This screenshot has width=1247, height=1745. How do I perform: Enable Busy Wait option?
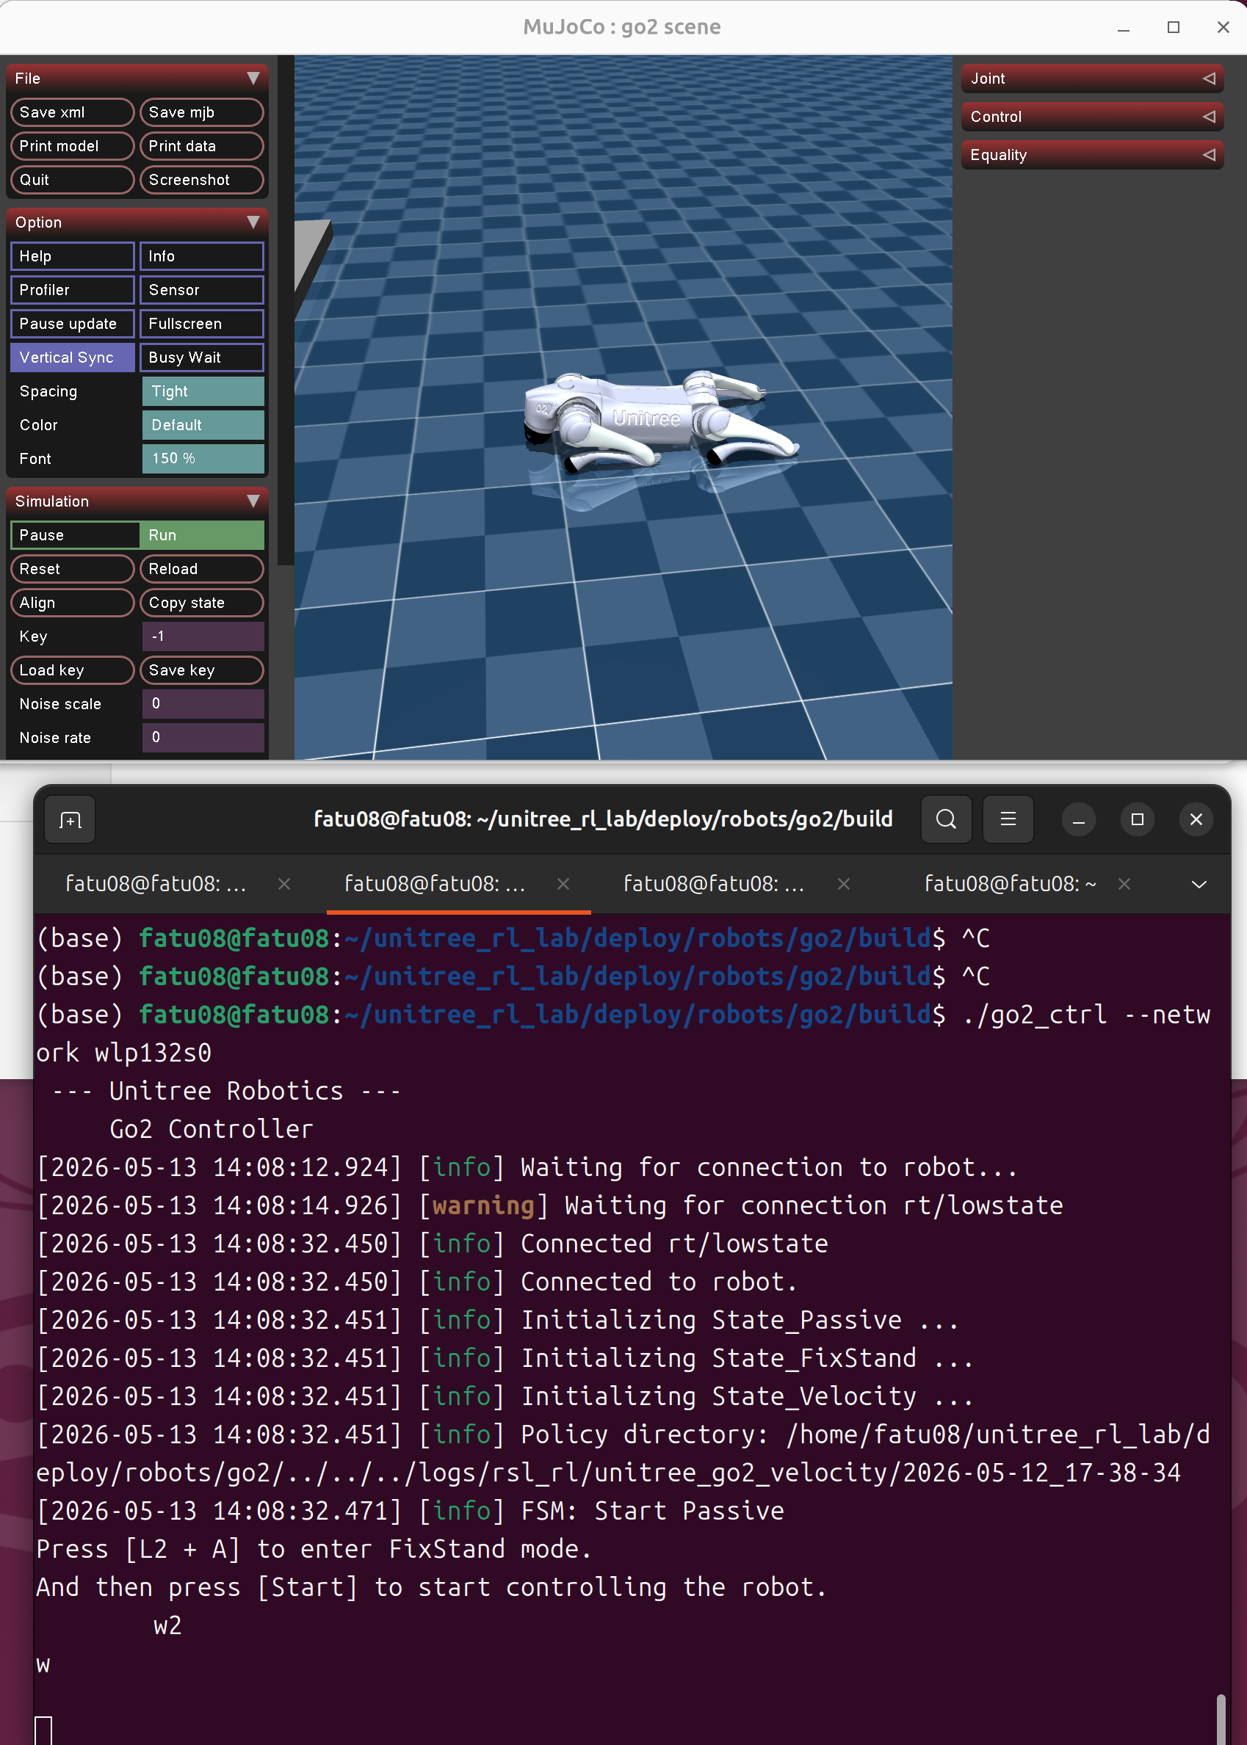click(x=201, y=358)
